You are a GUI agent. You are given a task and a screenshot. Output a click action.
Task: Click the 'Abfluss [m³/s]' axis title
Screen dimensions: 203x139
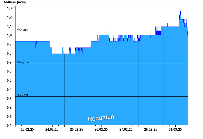(x=15, y=2)
